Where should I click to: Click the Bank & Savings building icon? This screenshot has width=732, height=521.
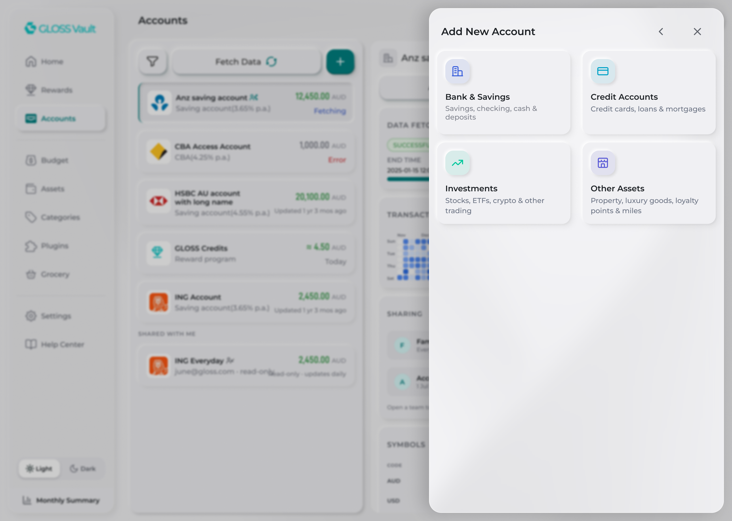point(457,71)
